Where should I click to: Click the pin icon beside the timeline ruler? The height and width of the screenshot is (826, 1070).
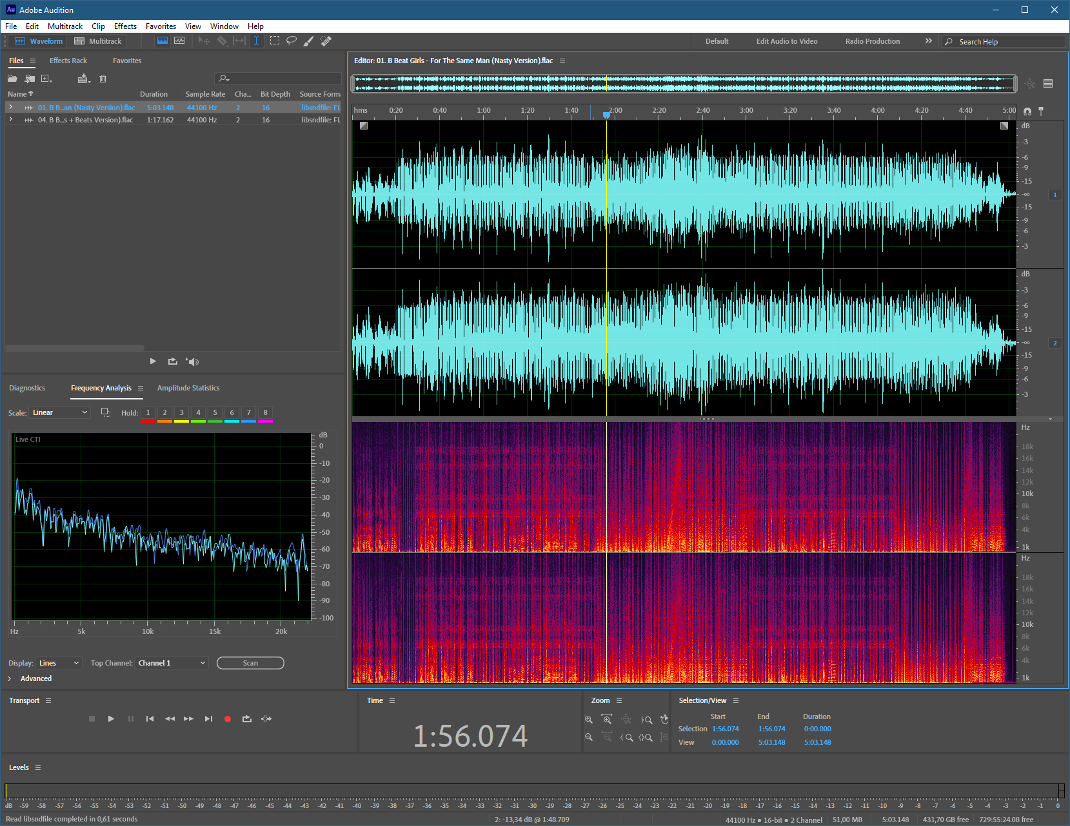[x=1041, y=111]
